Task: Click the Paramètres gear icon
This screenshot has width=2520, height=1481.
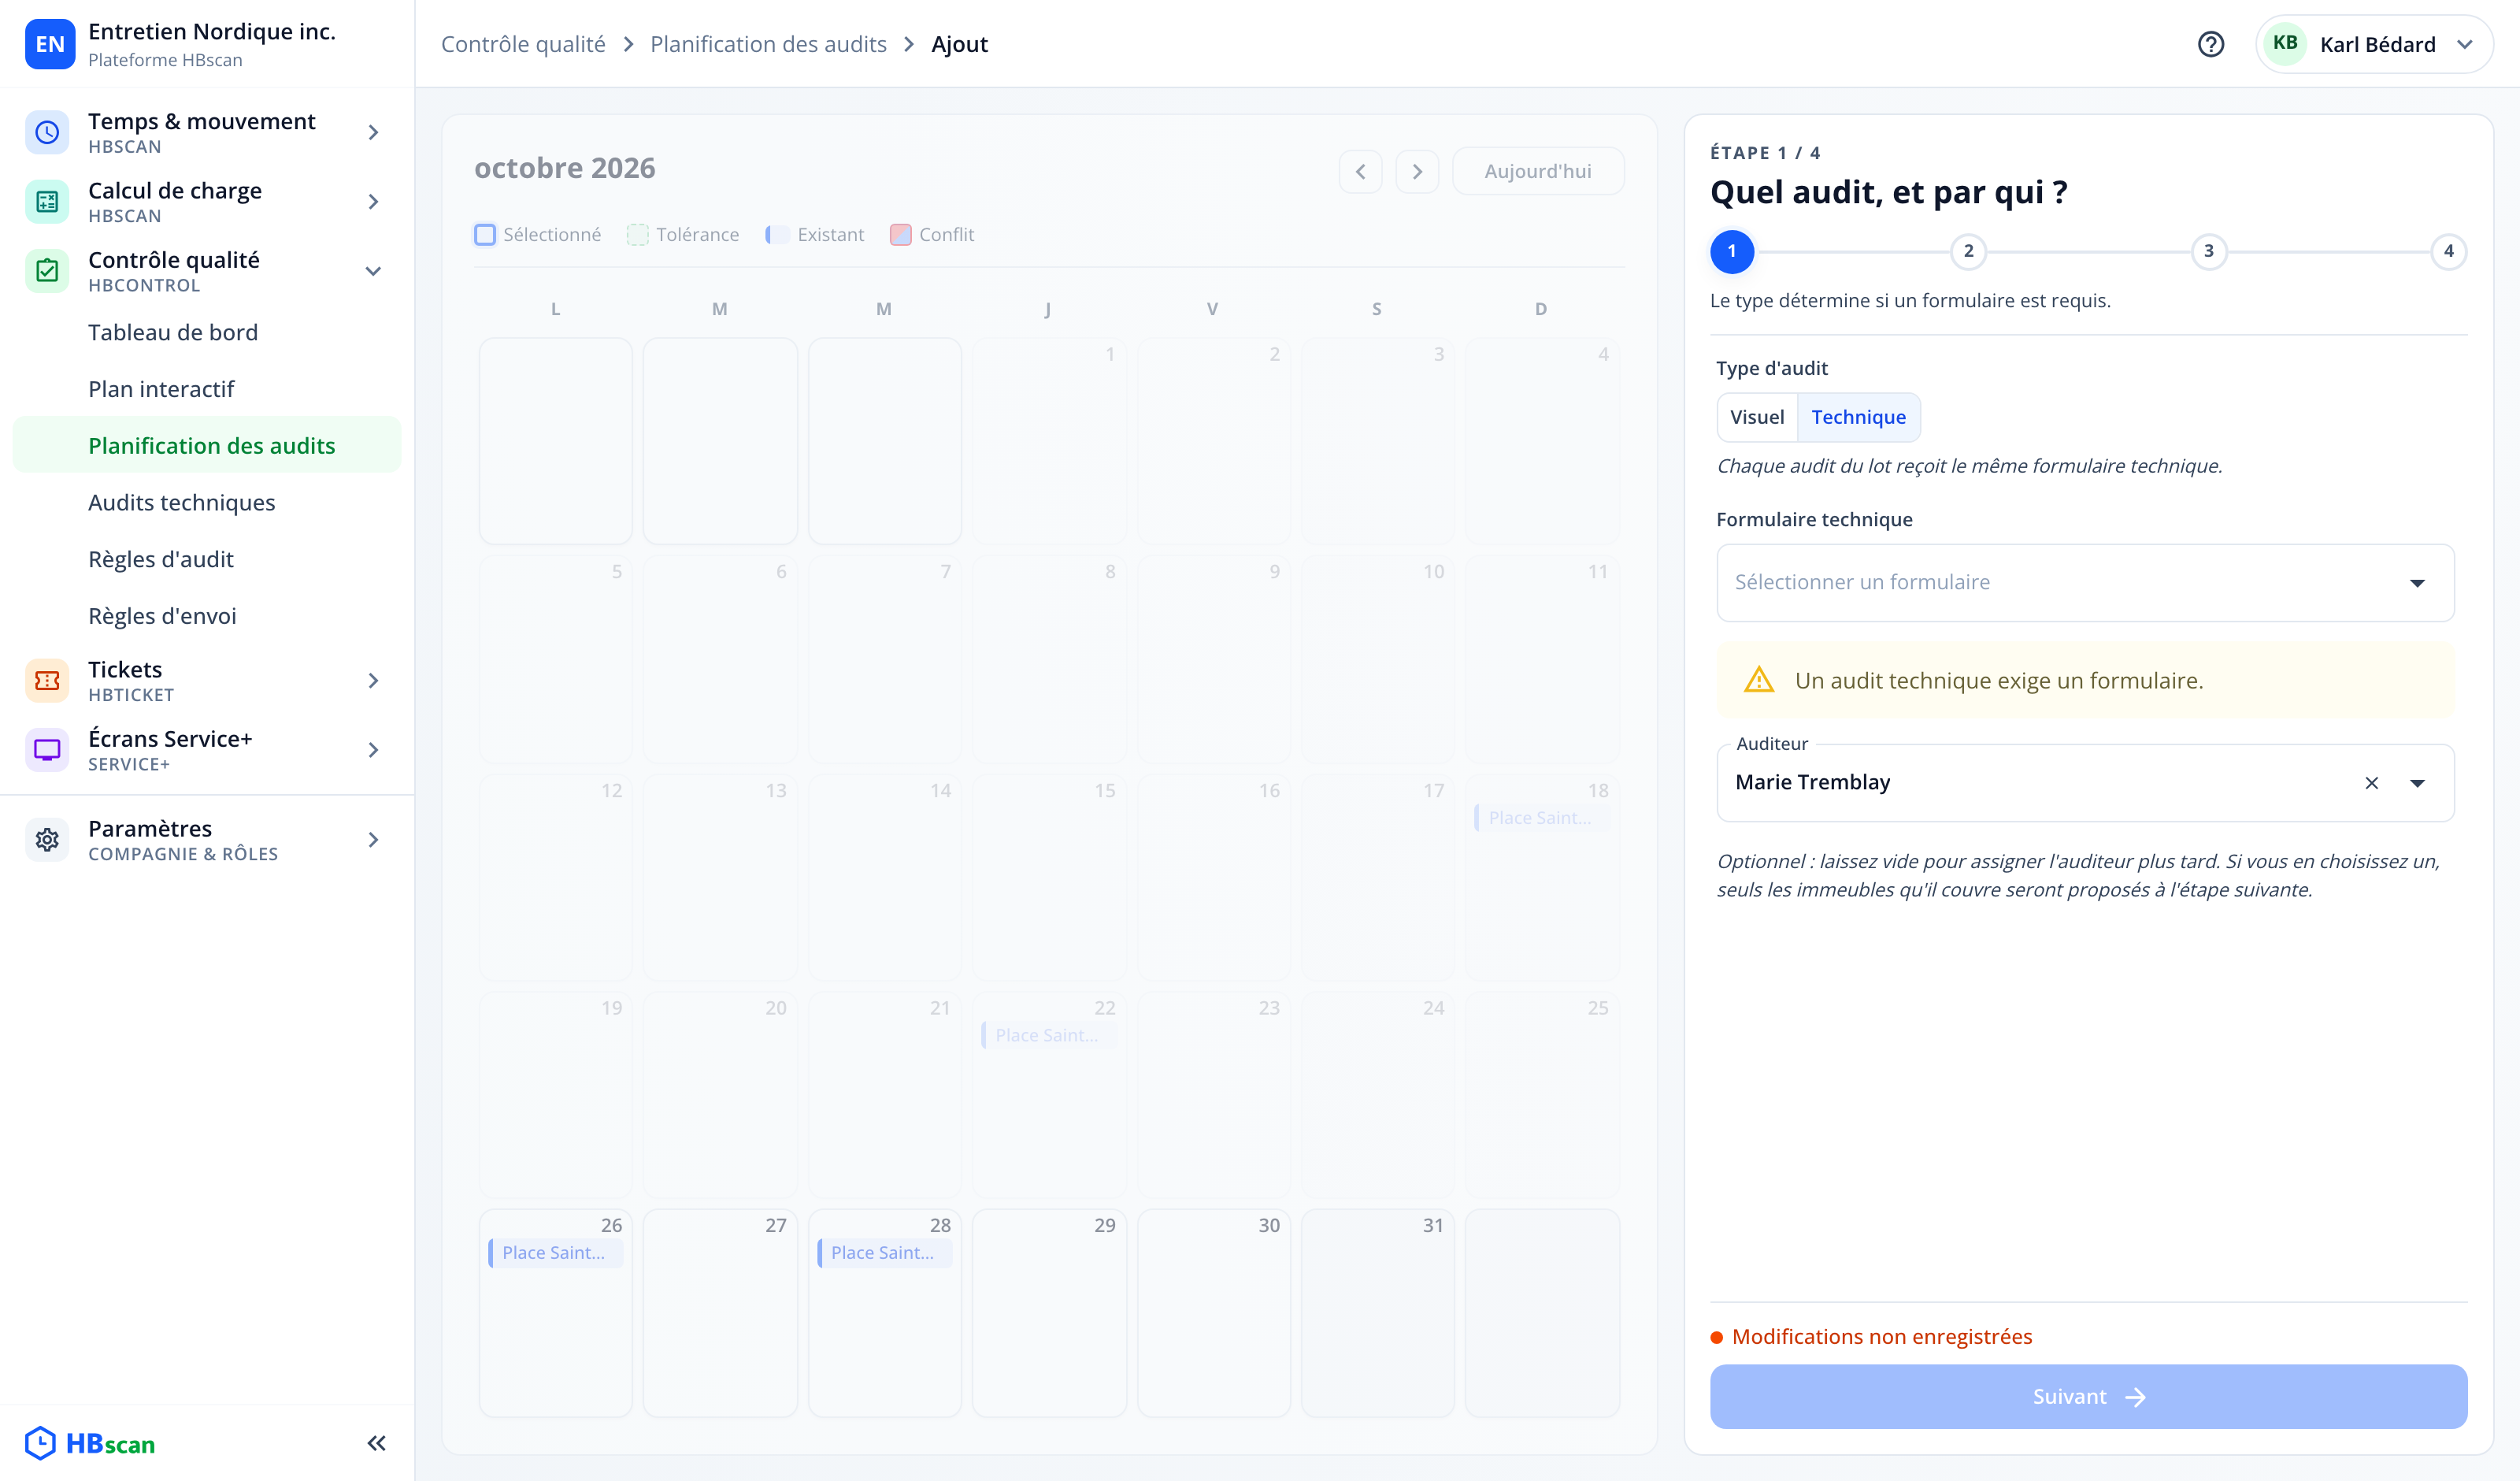Action: pos(47,840)
